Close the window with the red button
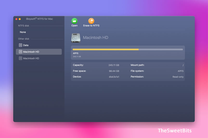 coord(16,19)
